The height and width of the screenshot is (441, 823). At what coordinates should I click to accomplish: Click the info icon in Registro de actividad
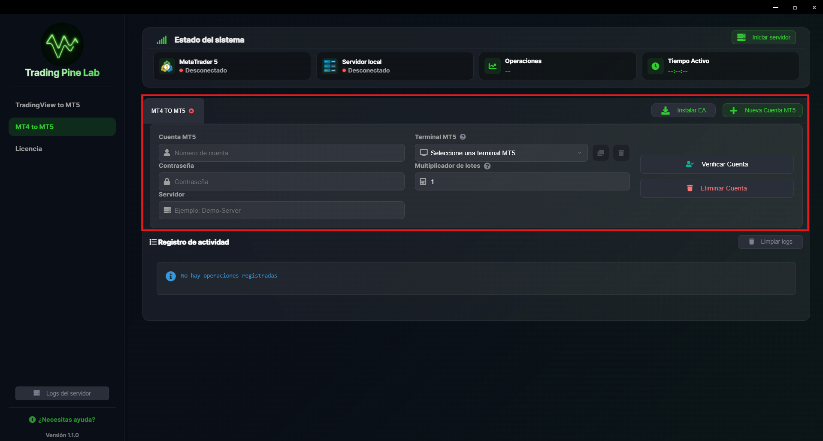[x=170, y=276]
